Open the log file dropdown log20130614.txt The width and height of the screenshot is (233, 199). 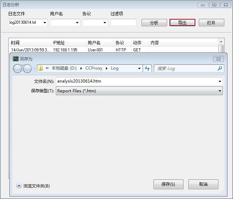tap(45, 23)
